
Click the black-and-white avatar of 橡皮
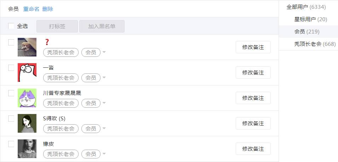click(27, 149)
